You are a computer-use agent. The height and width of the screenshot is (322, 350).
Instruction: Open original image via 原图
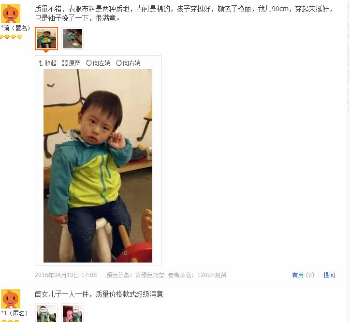(71, 63)
